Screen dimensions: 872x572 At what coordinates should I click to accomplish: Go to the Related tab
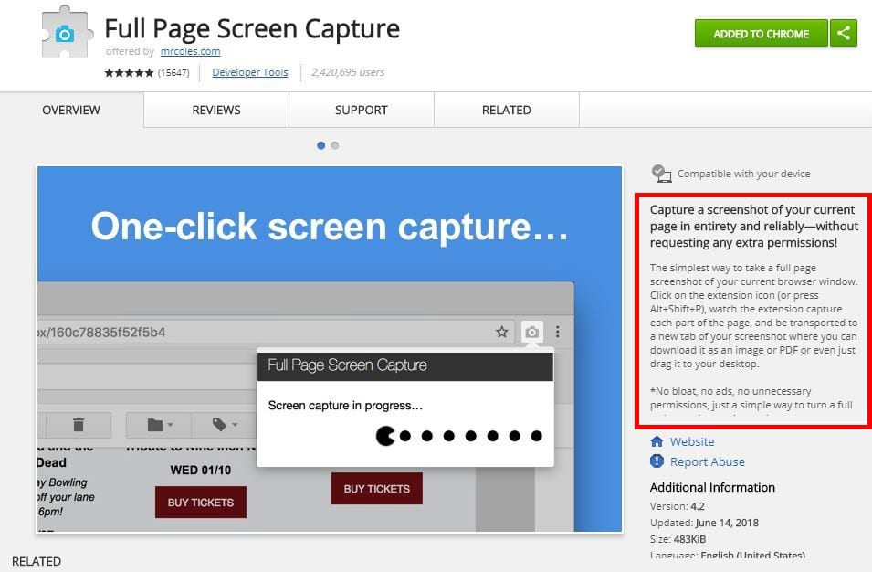point(506,110)
